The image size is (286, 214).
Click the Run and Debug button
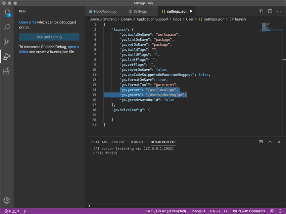[49, 37]
